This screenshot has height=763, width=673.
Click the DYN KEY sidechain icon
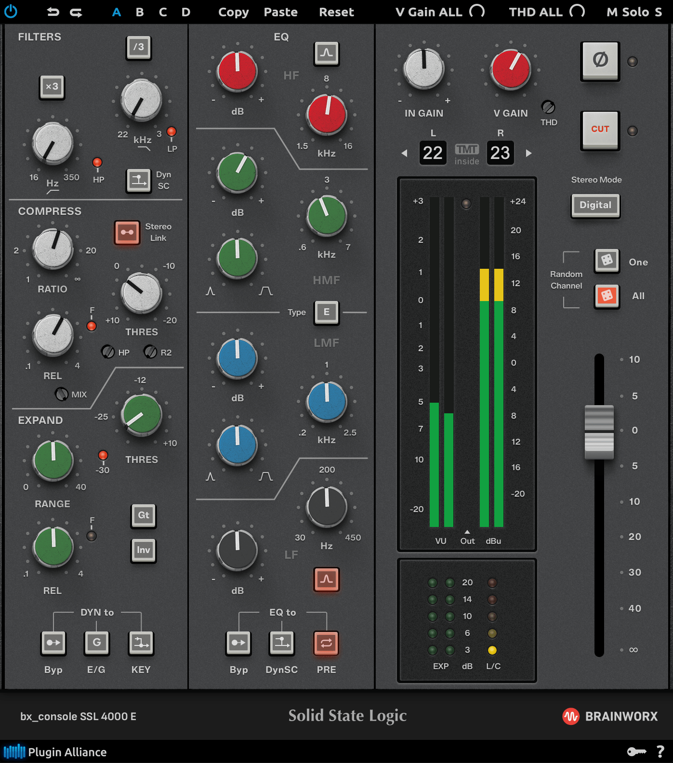pos(141,643)
